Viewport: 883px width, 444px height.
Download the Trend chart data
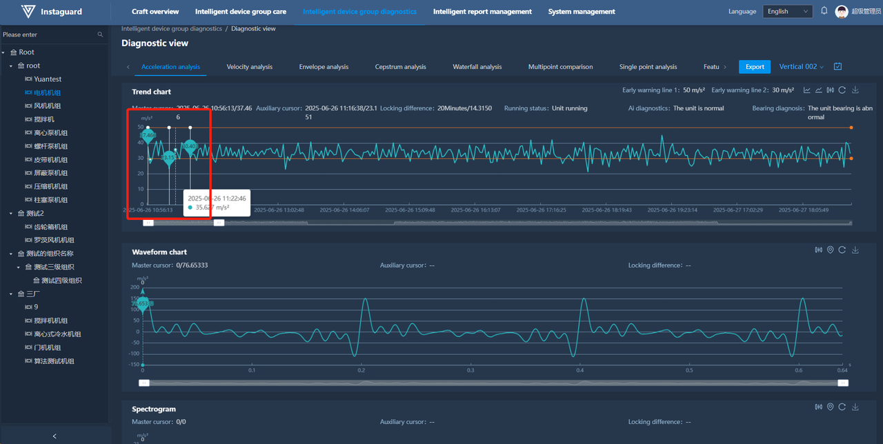855,90
